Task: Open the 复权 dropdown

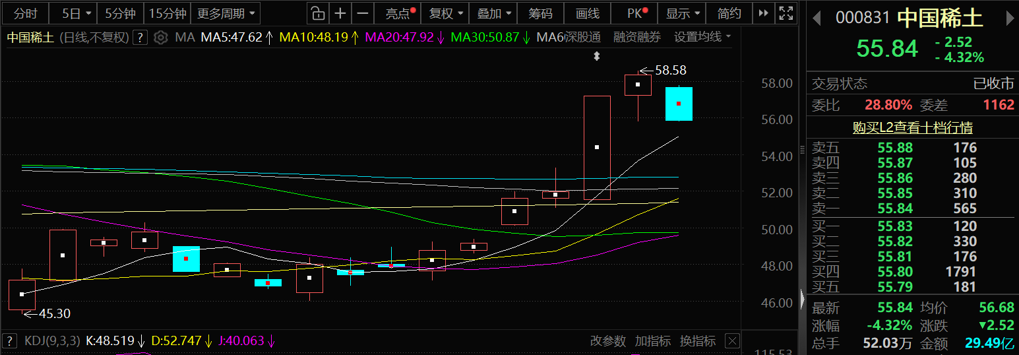Action: [x=446, y=13]
